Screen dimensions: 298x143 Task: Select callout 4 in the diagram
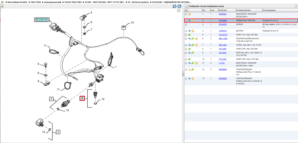pos(51,99)
